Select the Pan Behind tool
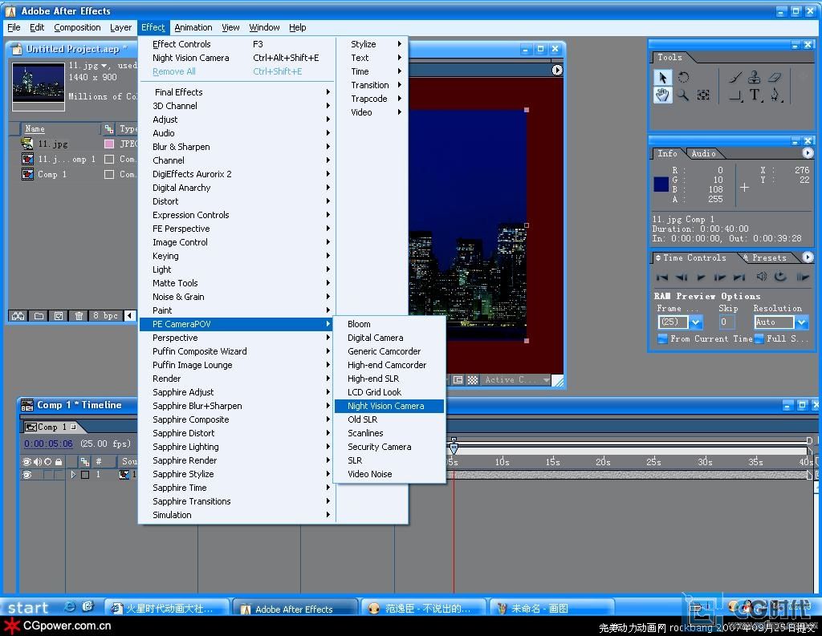 (703, 95)
